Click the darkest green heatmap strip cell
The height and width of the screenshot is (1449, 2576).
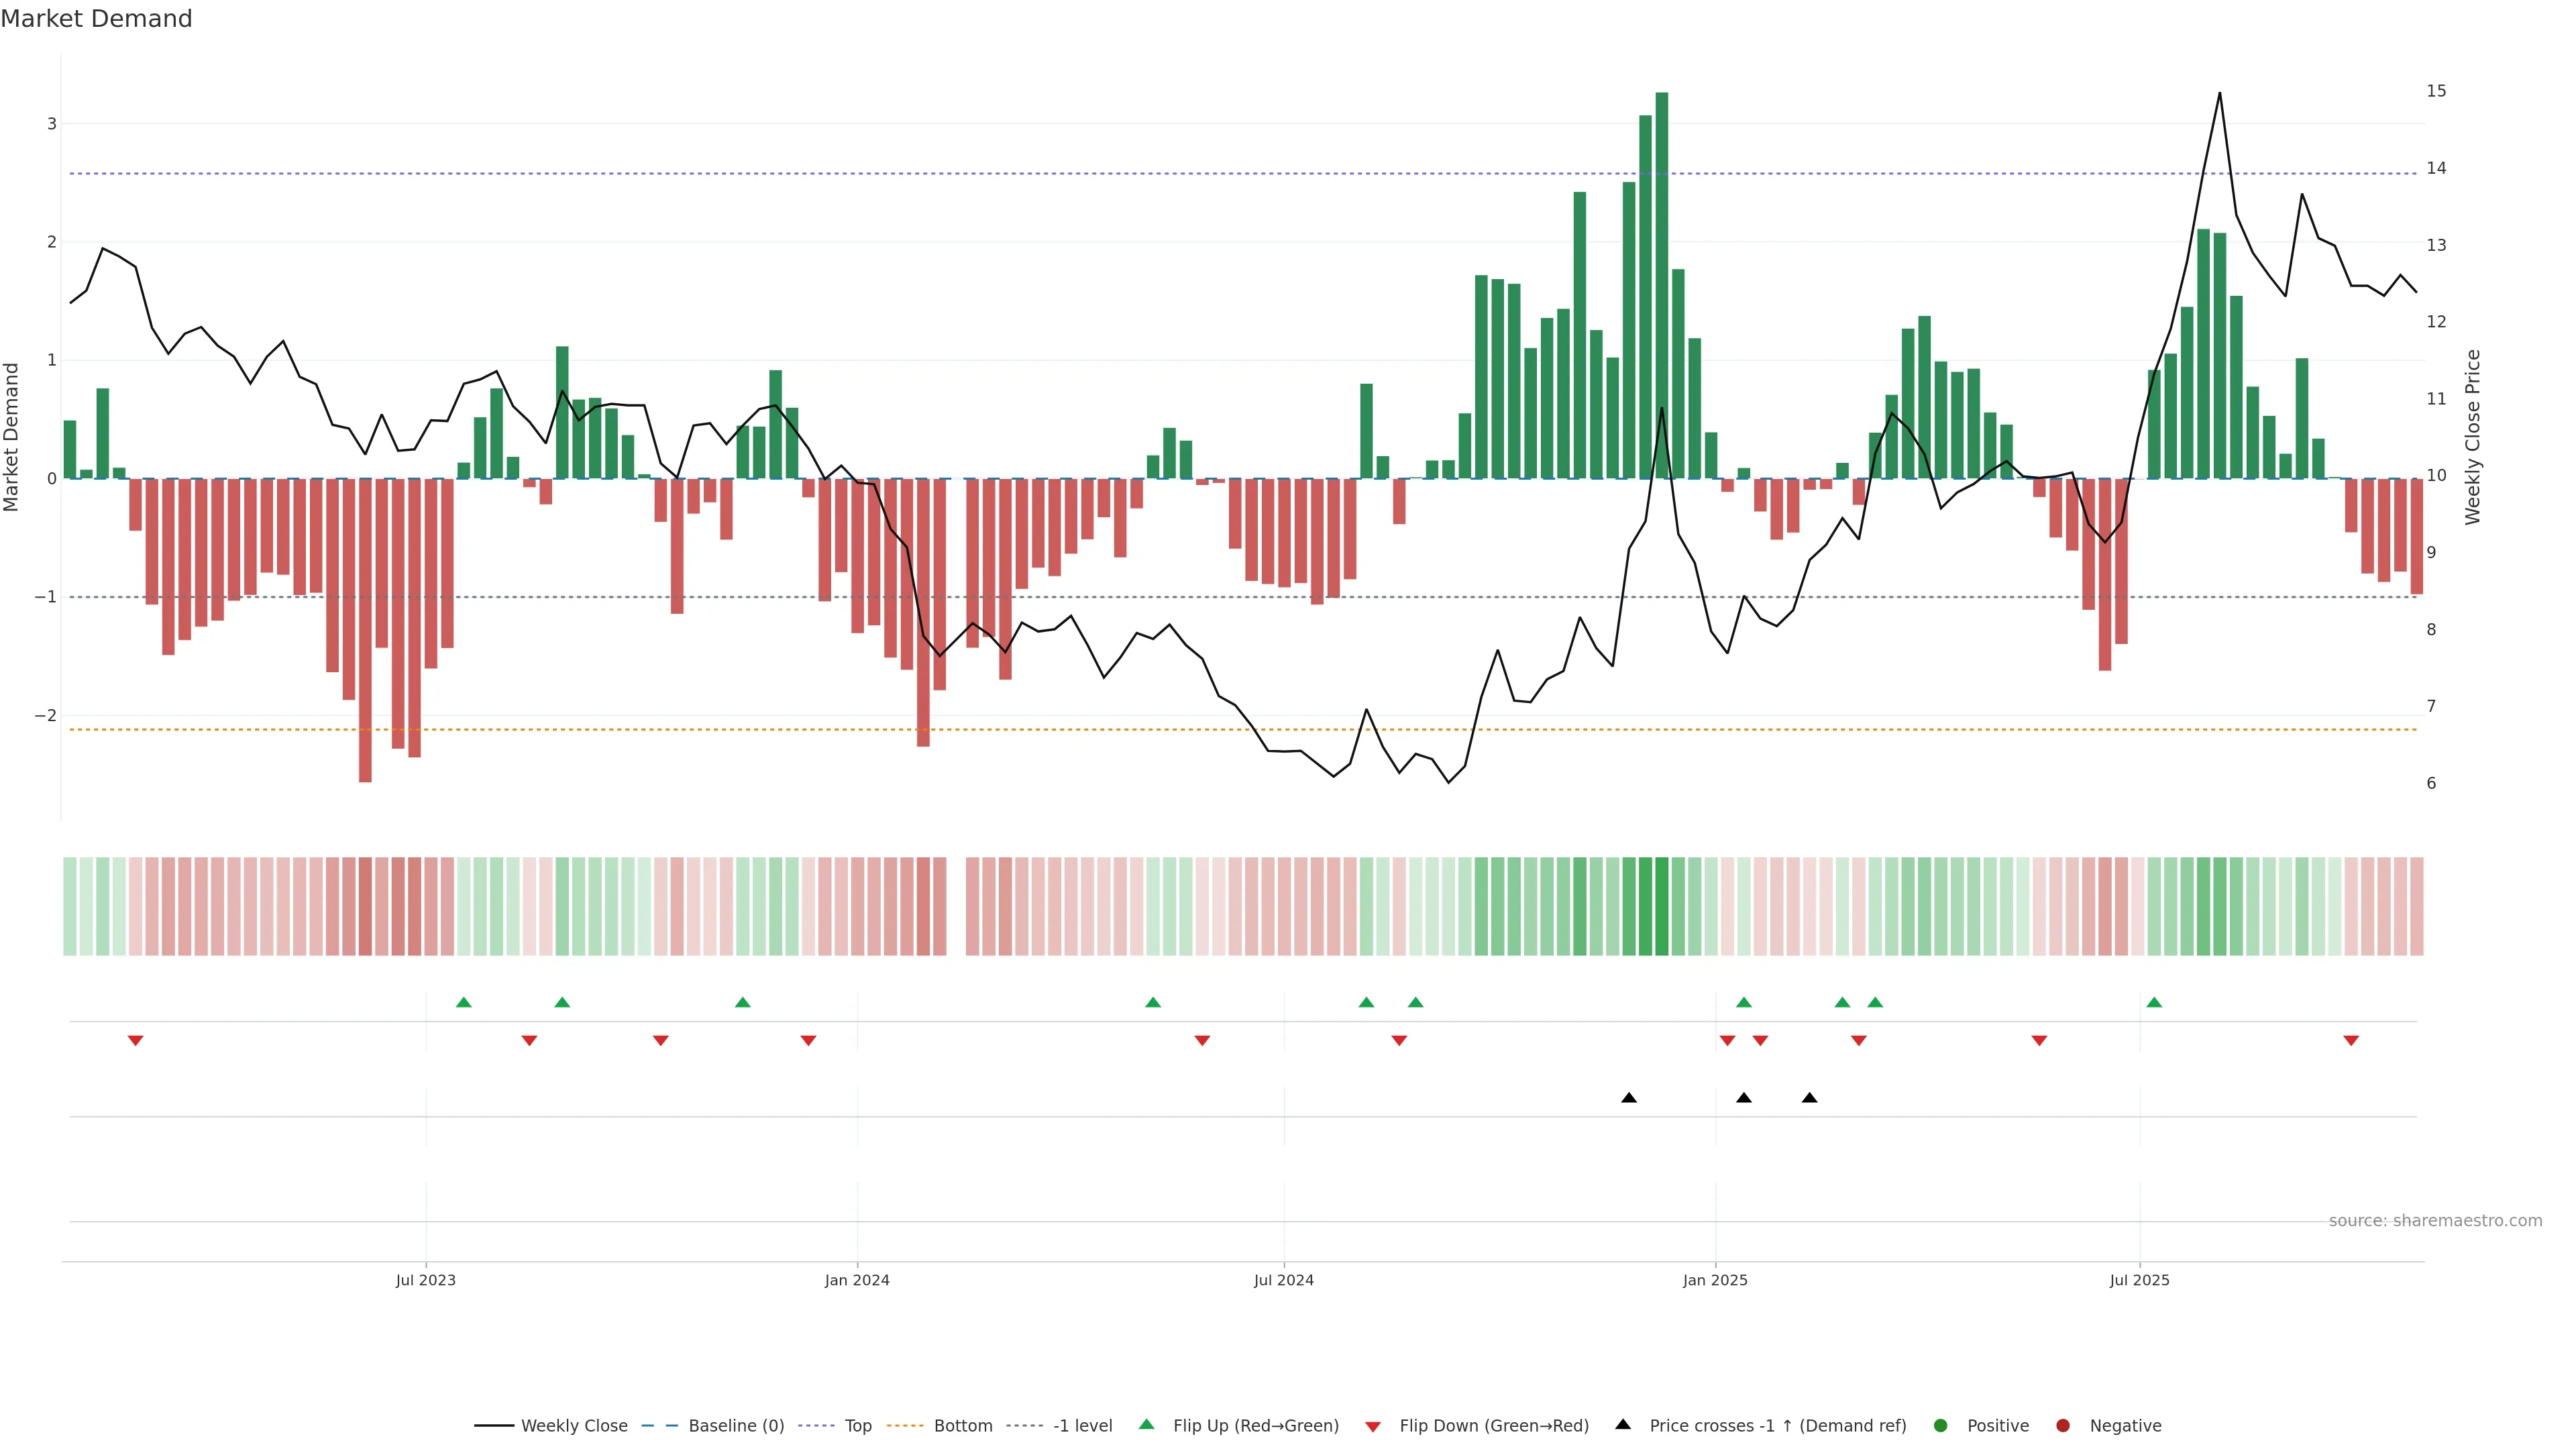click(x=1661, y=906)
